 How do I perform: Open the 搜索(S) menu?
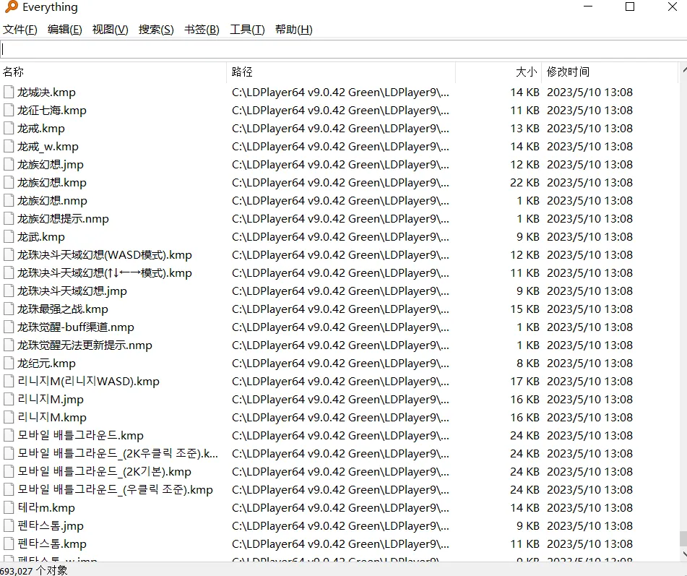(x=156, y=30)
